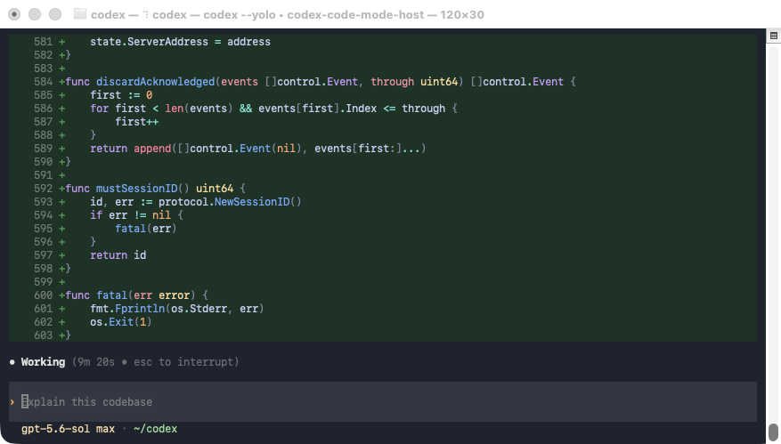781x444 pixels.
Task: Click the 'esc to interrupt' hint
Action: tap(183, 362)
